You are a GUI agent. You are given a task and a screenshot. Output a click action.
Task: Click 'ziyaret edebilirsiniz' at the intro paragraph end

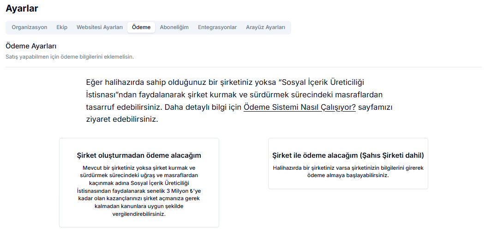(x=122, y=119)
